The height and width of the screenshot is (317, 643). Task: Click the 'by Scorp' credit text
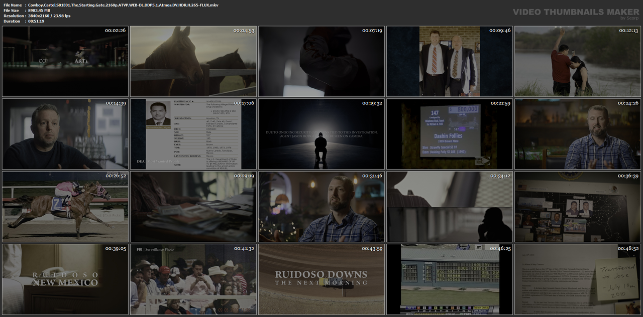pyautogui.click(x=630, y=18)
